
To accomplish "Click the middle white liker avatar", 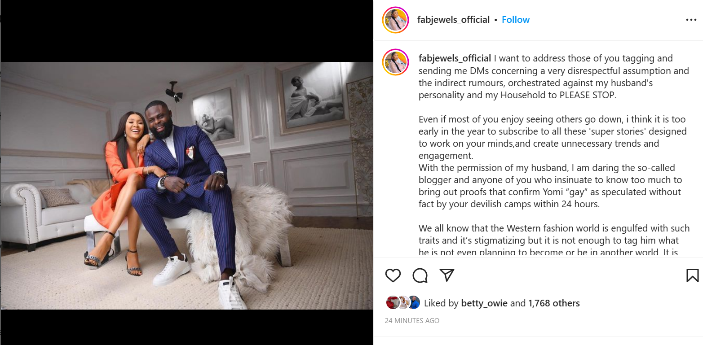I will click(403, 303).
